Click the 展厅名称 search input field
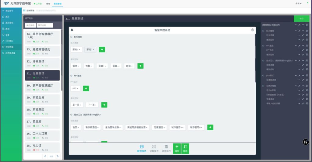312x162 pixels. coord(45,25)
